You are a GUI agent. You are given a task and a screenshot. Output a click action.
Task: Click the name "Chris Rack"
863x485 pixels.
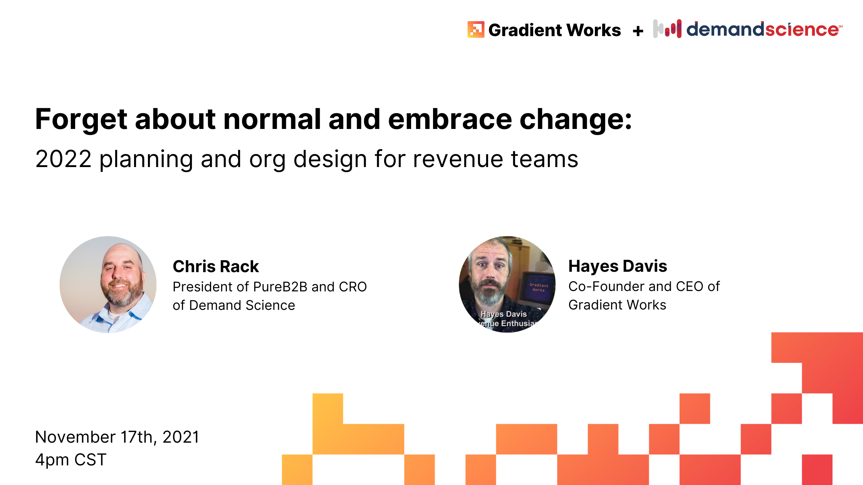(x=216, y=266)
